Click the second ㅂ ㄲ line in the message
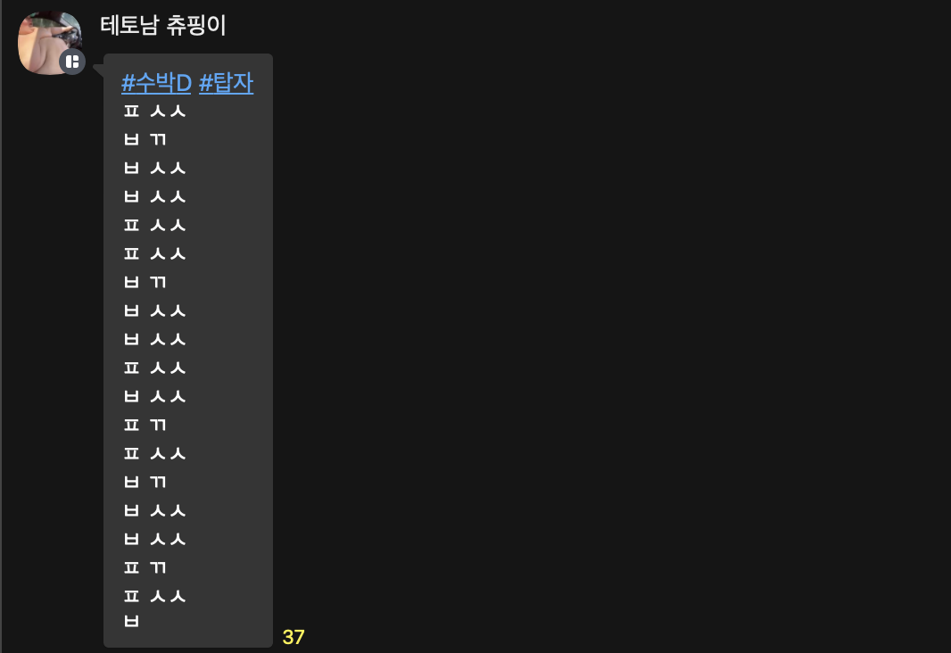The width and height of the screenshot is (951, 653). pyautogui.click(x=145, y=282)
